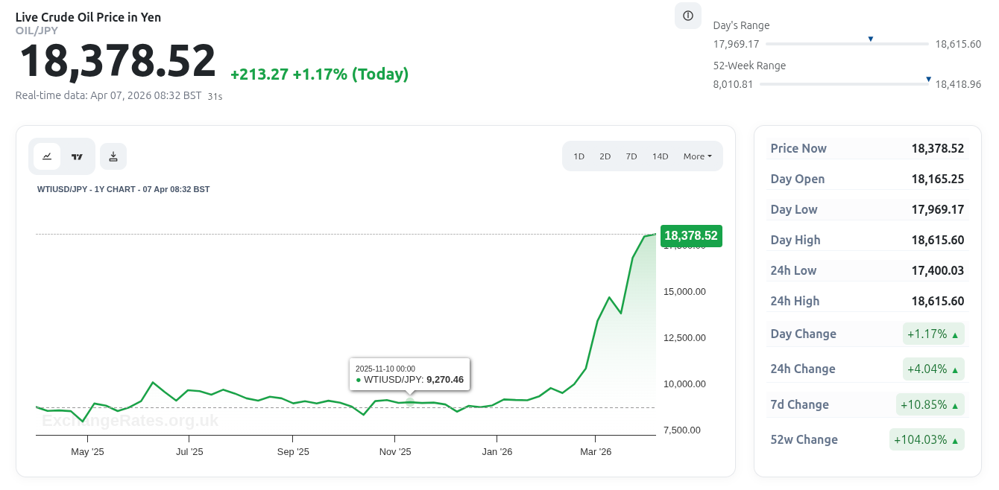The image size is (999, 490).
Task: Click the 52-week high value 18,418.96
Action: 958,84
